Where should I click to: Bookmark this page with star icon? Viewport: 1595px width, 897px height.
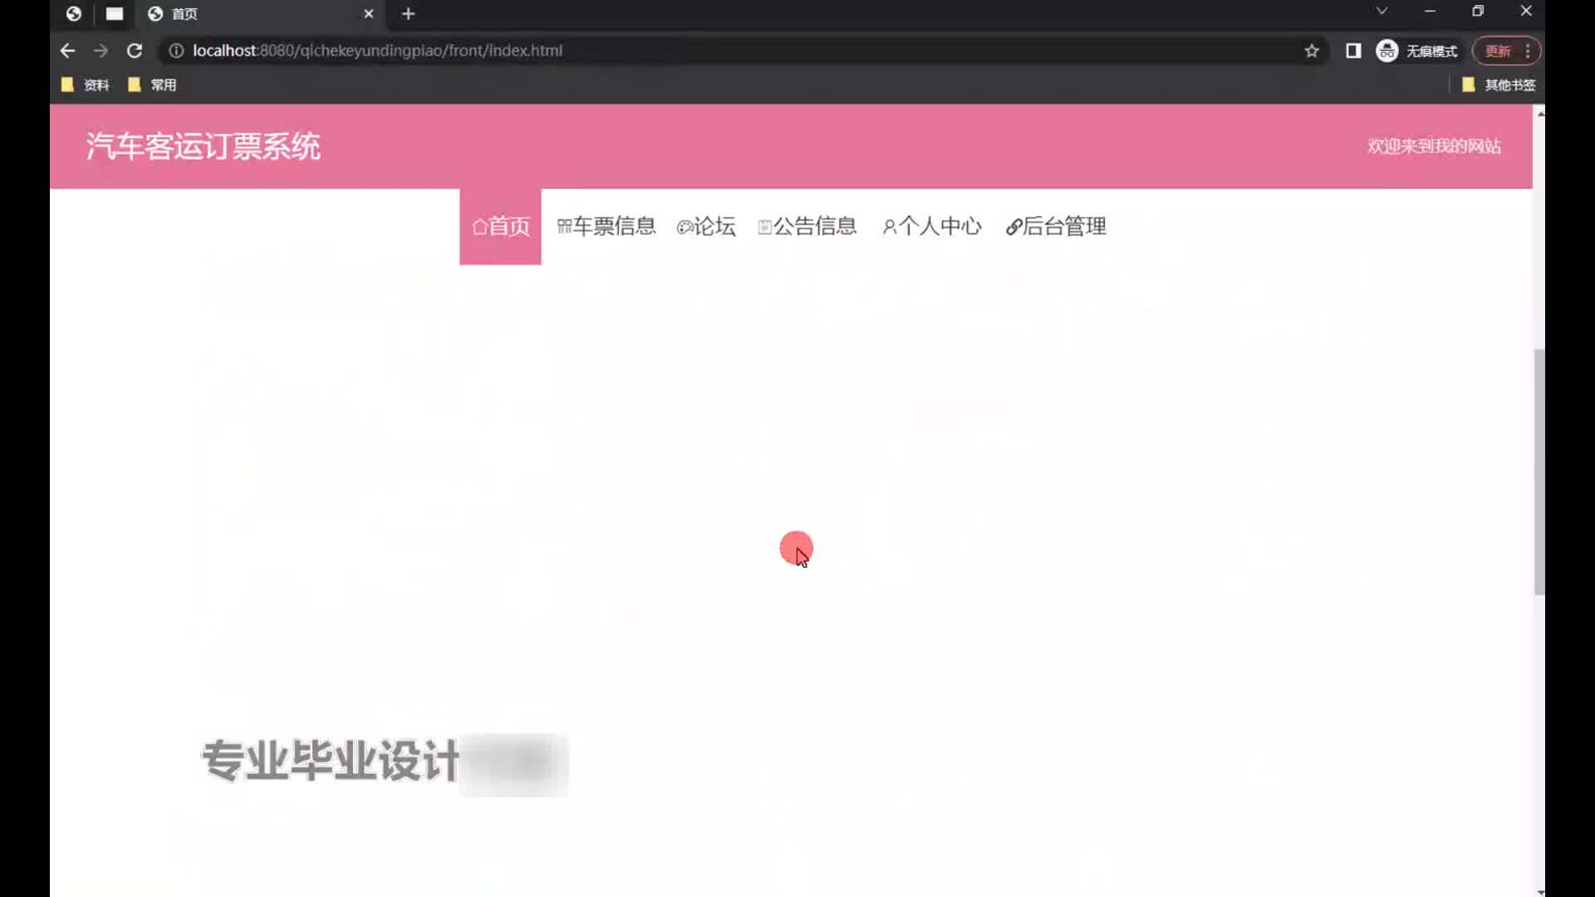(x=1312, y=51)
